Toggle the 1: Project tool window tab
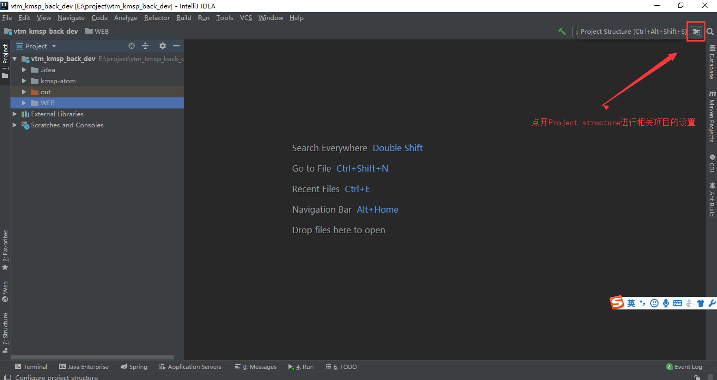Screen dimensions: 717x380 5,61
